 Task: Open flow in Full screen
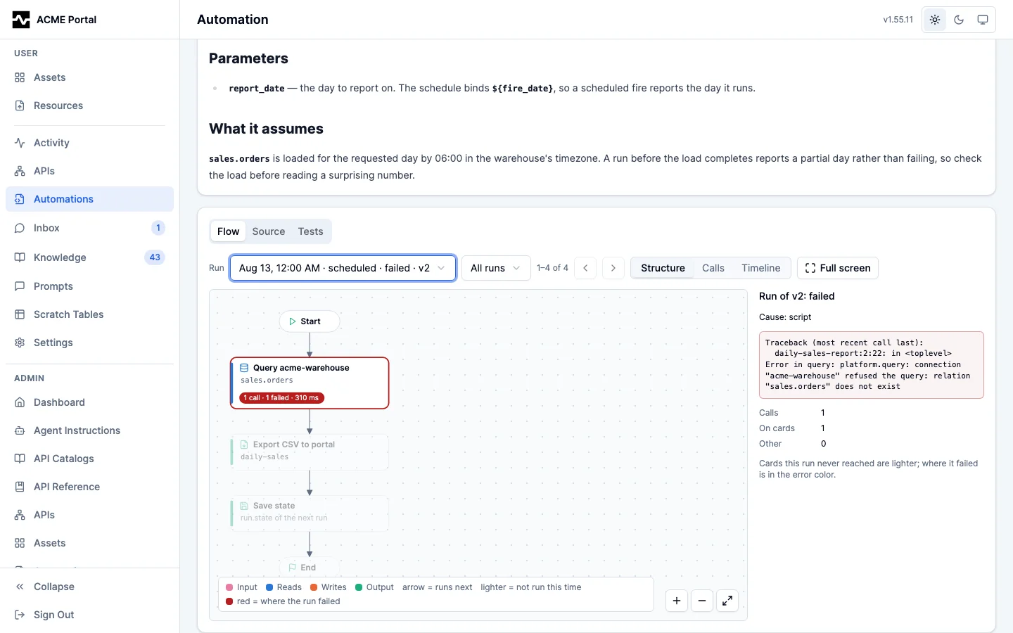pyautogui.click(x=838, y=268)
